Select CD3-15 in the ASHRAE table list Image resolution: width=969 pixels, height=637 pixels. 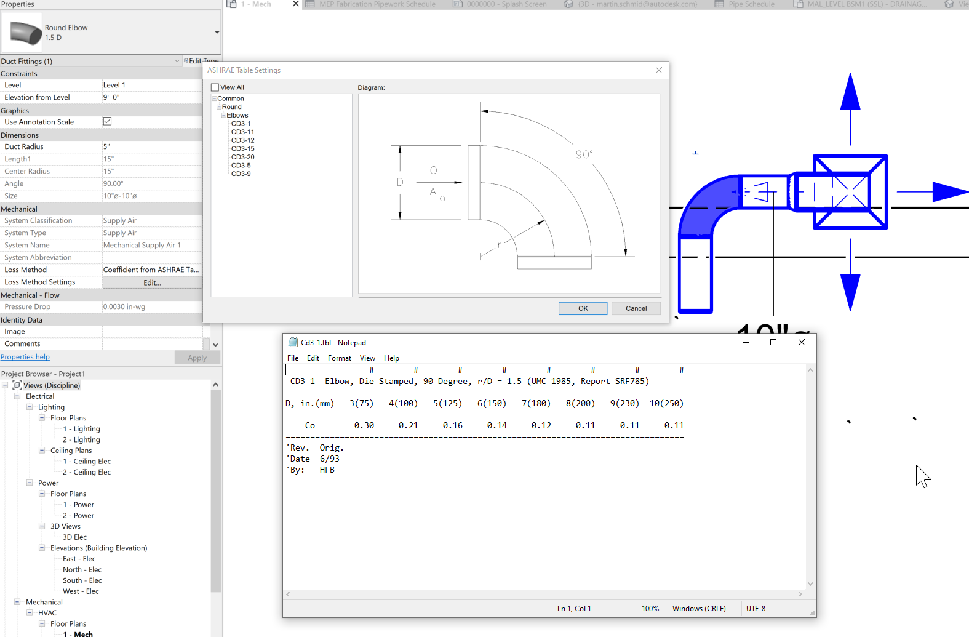pyautogui.click(x=242, y=148)
